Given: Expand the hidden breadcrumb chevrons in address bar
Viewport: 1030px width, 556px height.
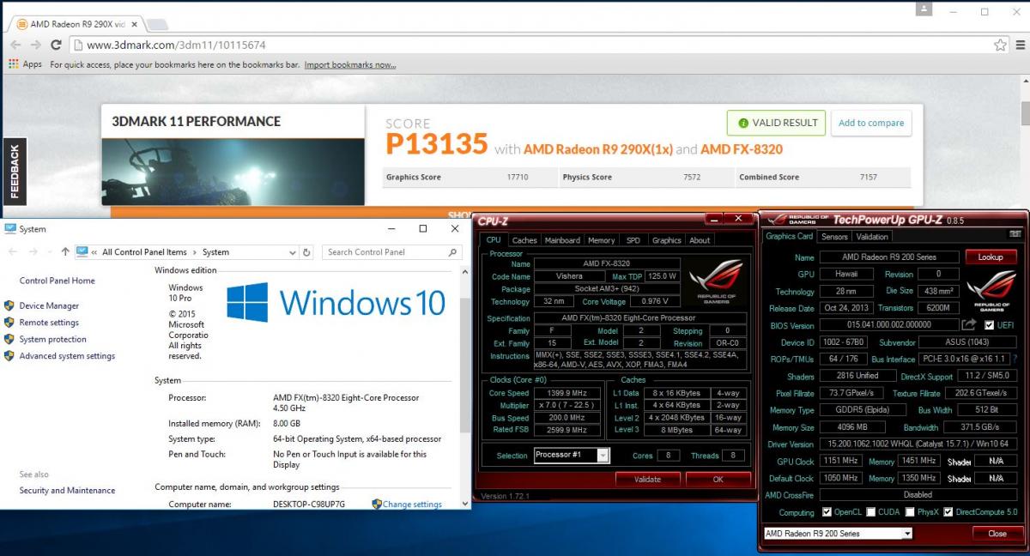Looking at the screenshot, I should tap(94, 252).
